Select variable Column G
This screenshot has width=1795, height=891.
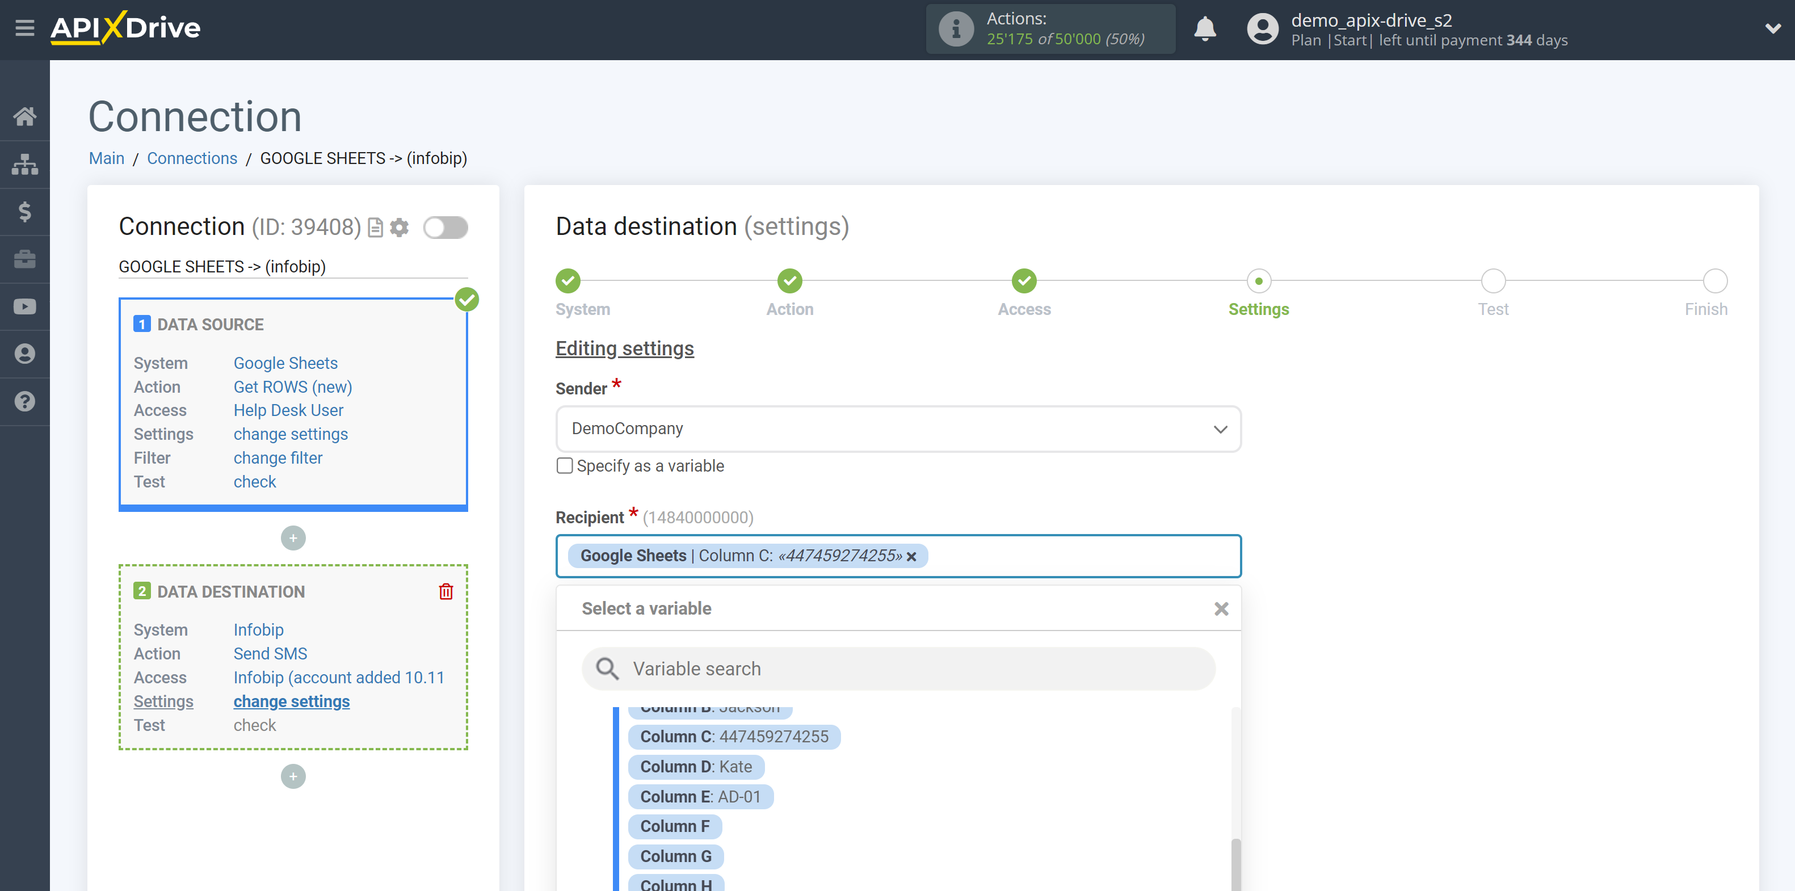point(675,856)
